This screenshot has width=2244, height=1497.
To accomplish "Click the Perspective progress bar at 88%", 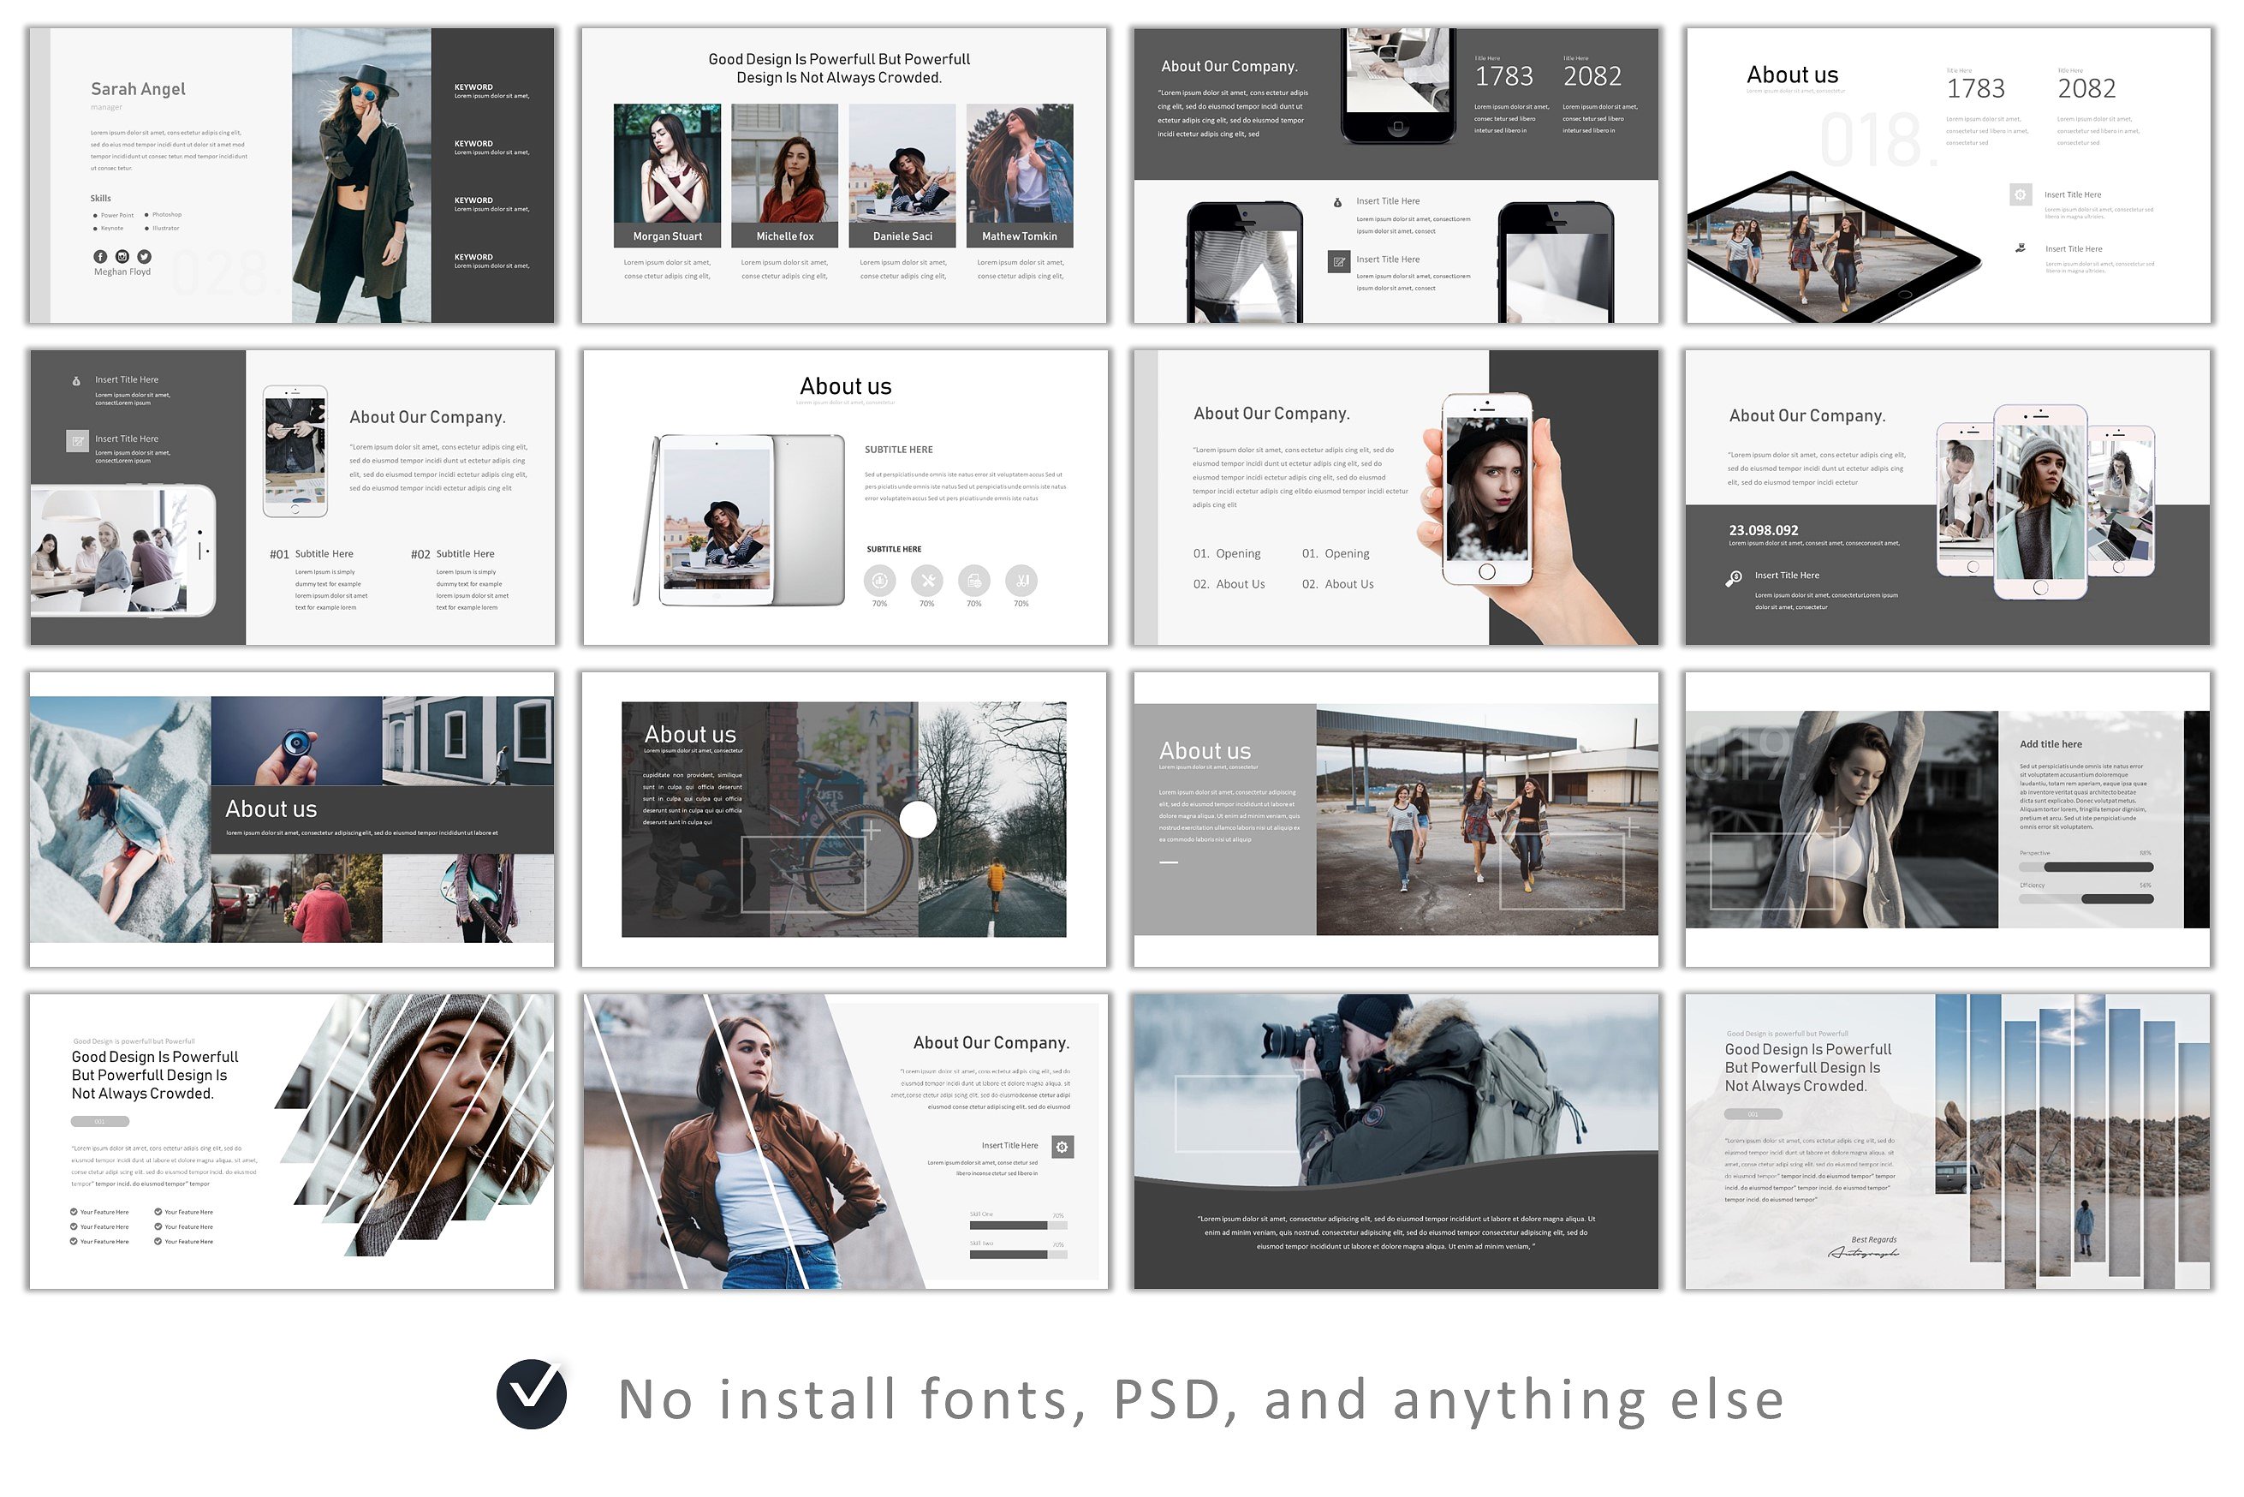I will pyautogui.click(x=2086, y=867).
